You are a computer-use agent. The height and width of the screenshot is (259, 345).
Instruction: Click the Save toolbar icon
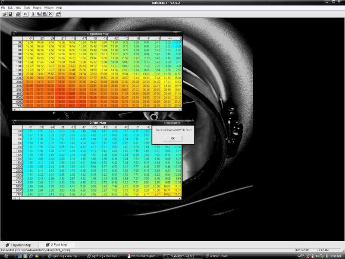(x=10, y=14)
